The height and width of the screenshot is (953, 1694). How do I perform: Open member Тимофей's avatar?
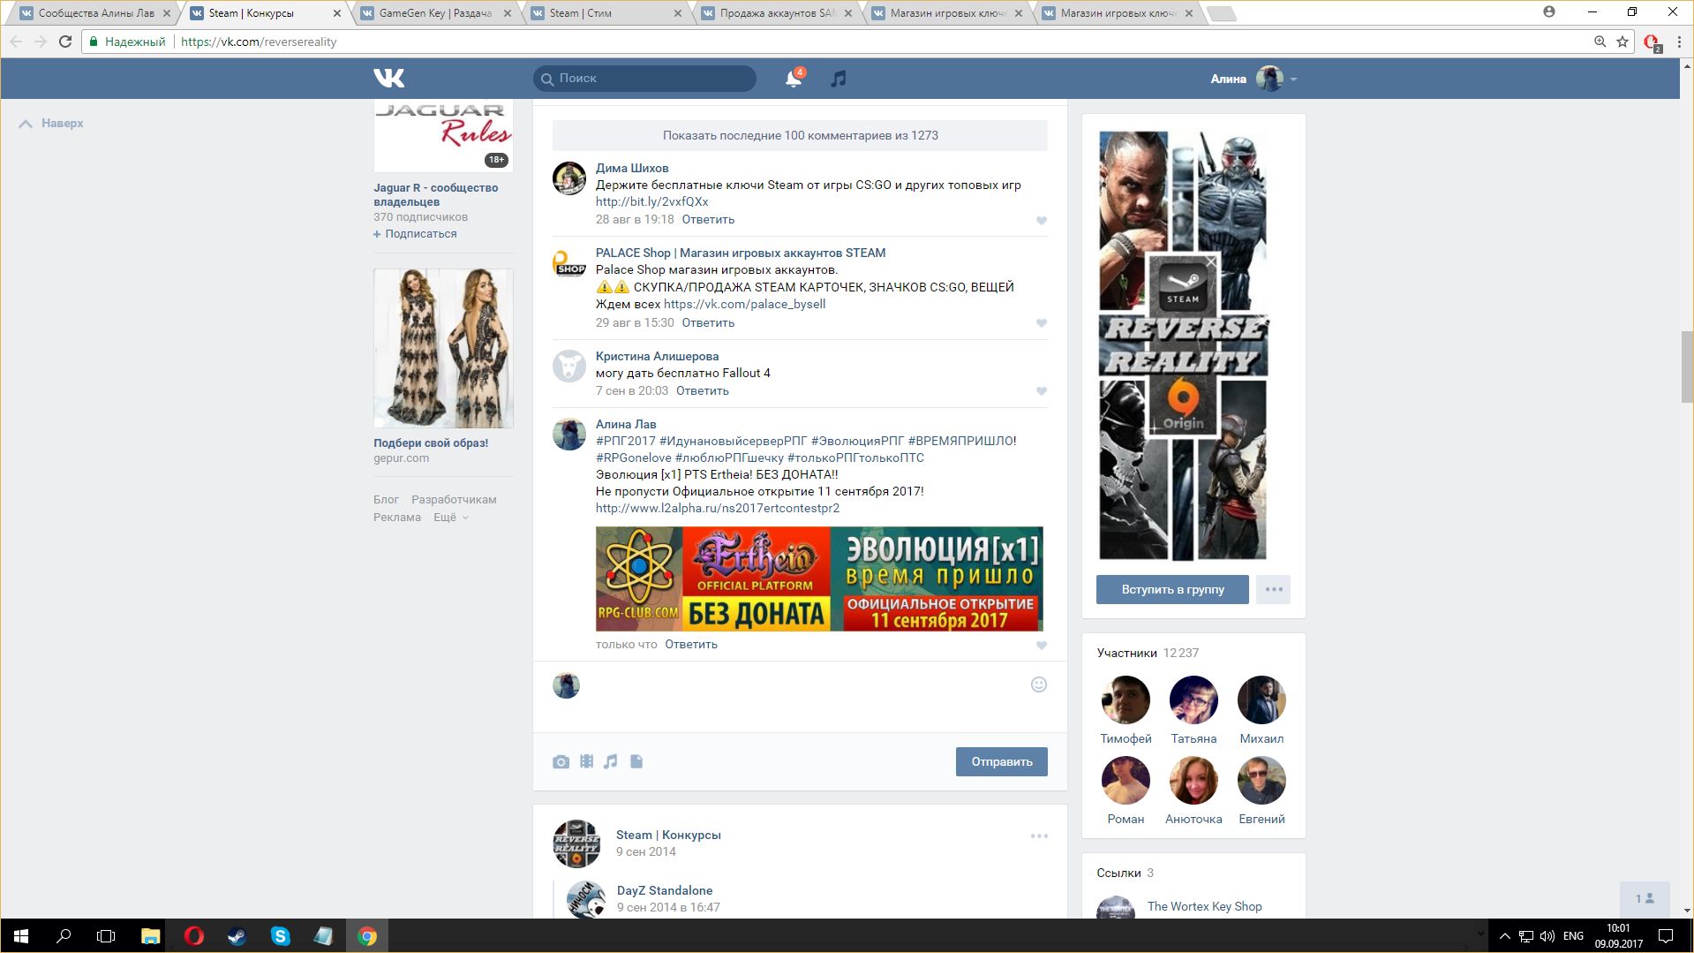point(1126,700)
